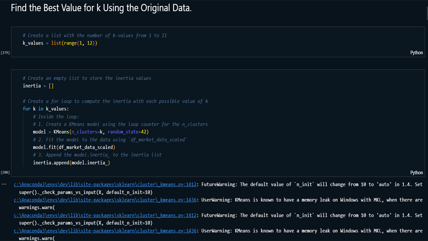Click the Python language label of cell 279

coord(416,53)
